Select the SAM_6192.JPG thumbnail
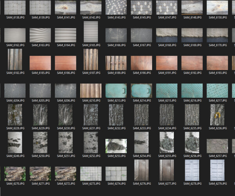The width and height of the screenshot is (235, 196). (192, 63)
